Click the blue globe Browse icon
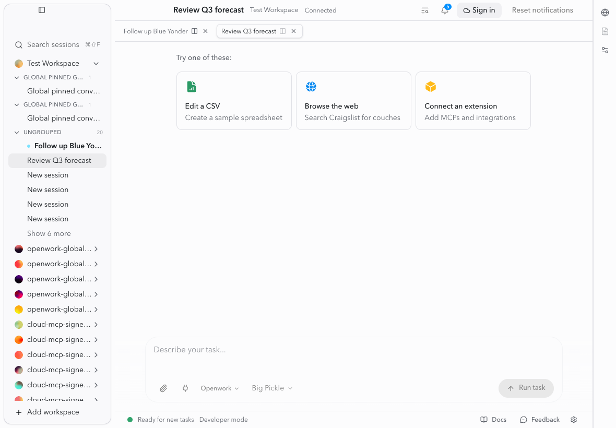 [x=311, y=87]
